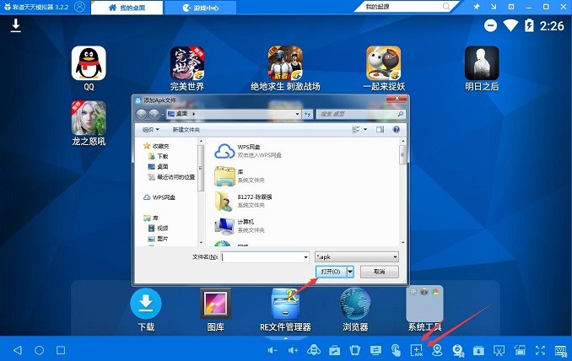Expand the address bar path dropdown
This screenshot has width=572, height=361.
[296, 113]
